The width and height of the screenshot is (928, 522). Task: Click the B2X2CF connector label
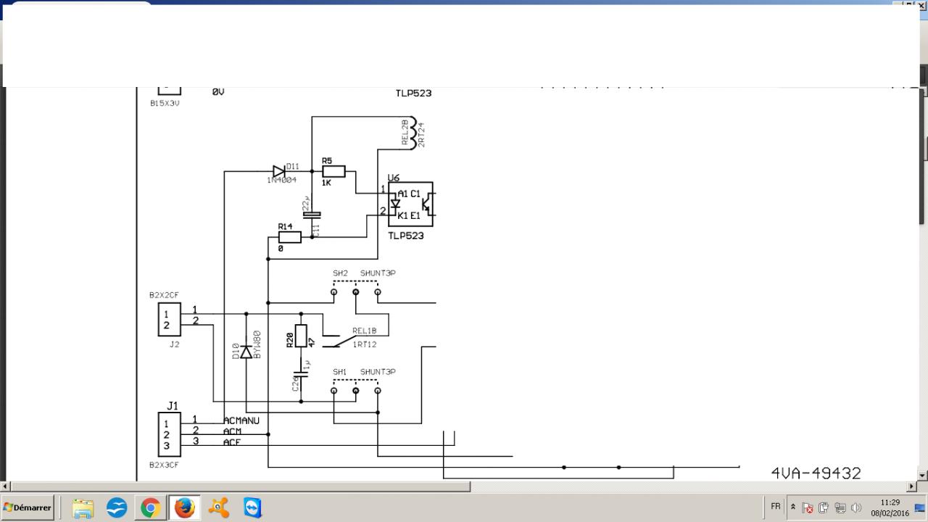pos(164,295)
